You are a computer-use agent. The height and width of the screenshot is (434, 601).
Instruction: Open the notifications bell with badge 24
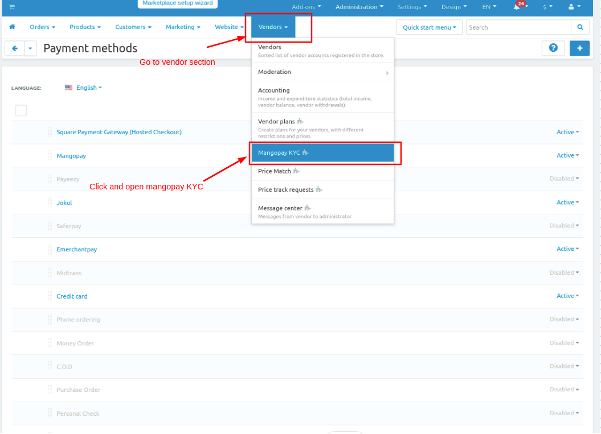(x=520, y=6)
